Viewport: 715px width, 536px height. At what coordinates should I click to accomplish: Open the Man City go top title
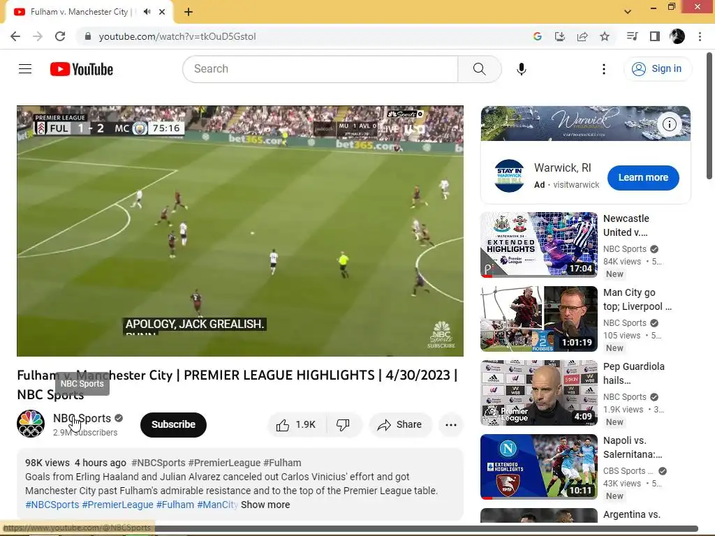pyautogui.click(x=637, y=299)
